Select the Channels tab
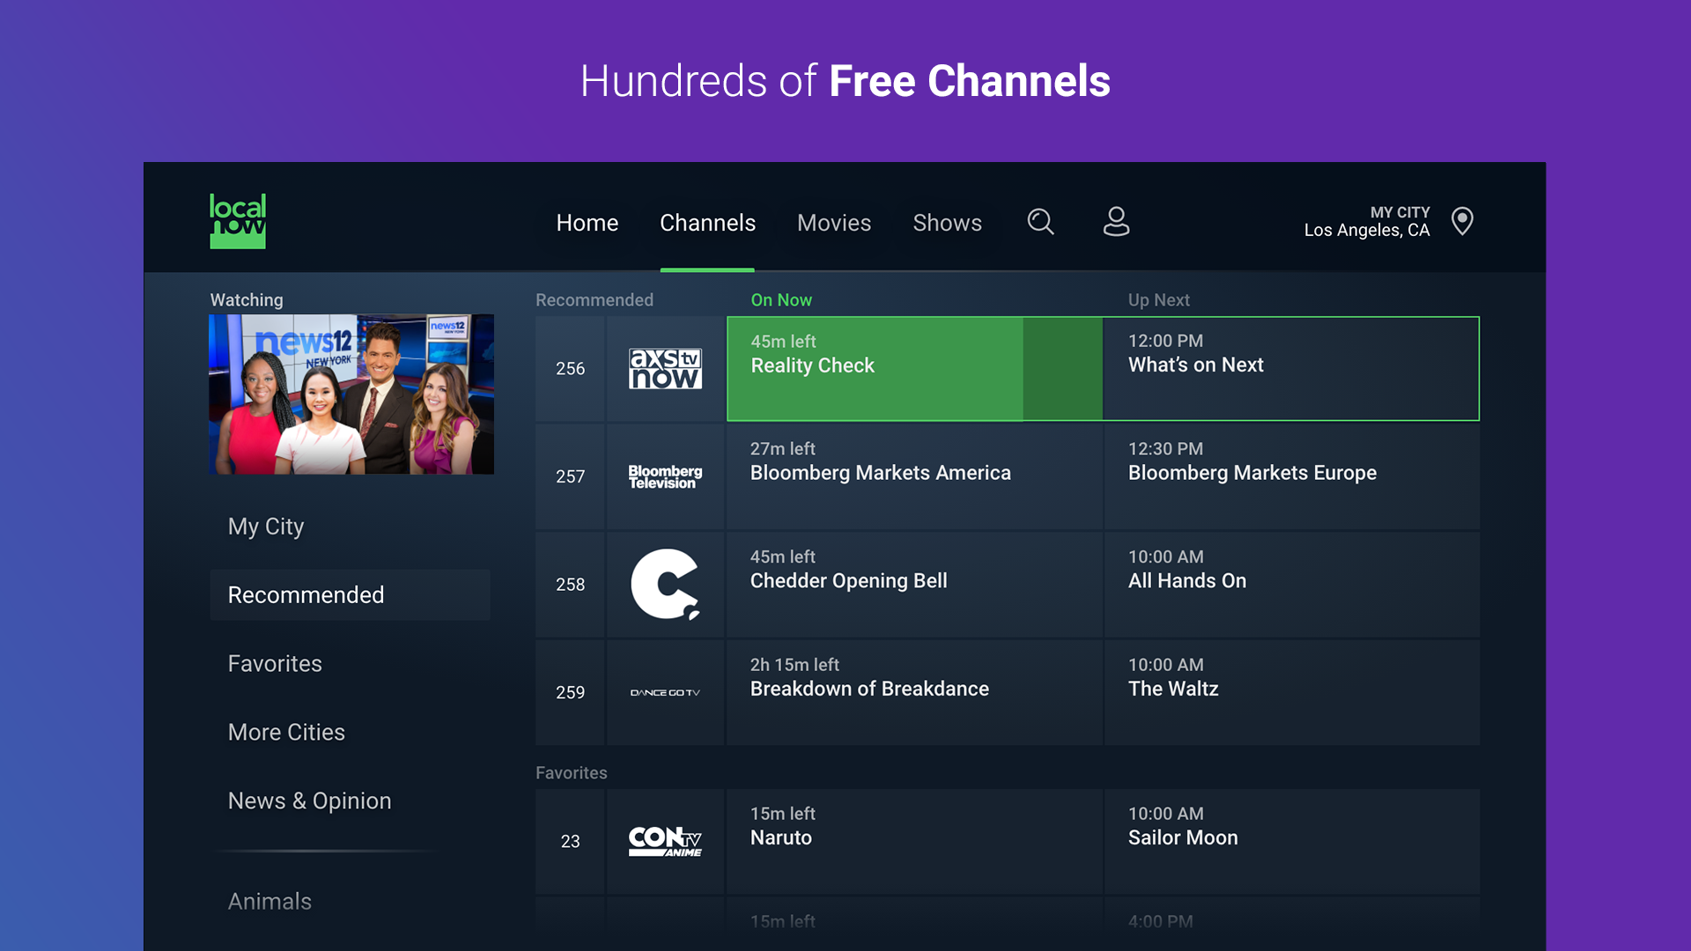Screen dimensions: 1691x951 (x=707, y=223)
